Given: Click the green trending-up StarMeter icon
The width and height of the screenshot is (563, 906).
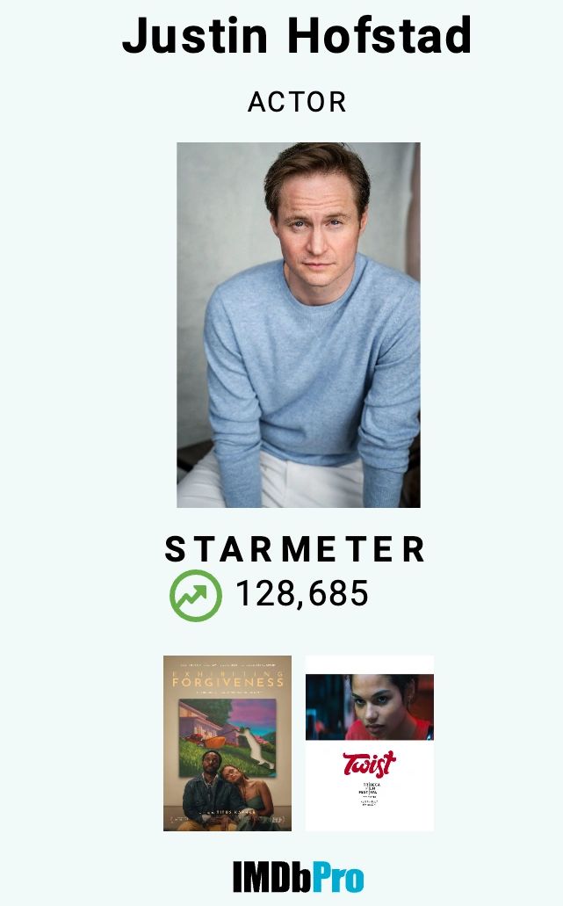Looking at the screenshot, I should tap(196, 595).
